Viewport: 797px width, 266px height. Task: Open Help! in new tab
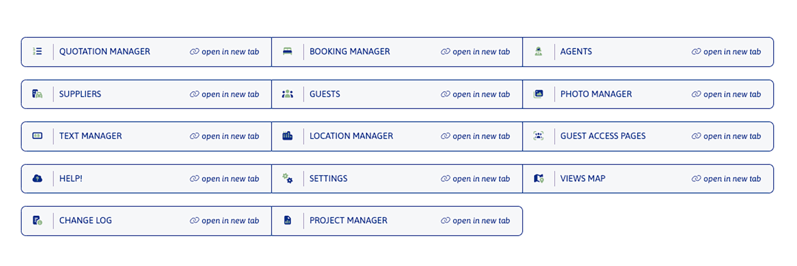(x=224, y=179)
